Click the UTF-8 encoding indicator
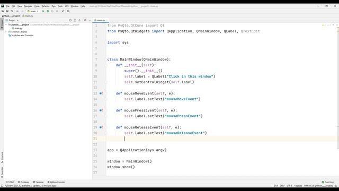 [289, 186]
